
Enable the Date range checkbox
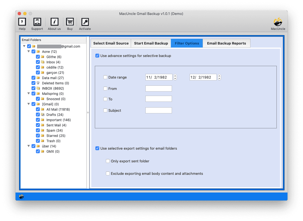pyautogui.click(x=105, y=77)
